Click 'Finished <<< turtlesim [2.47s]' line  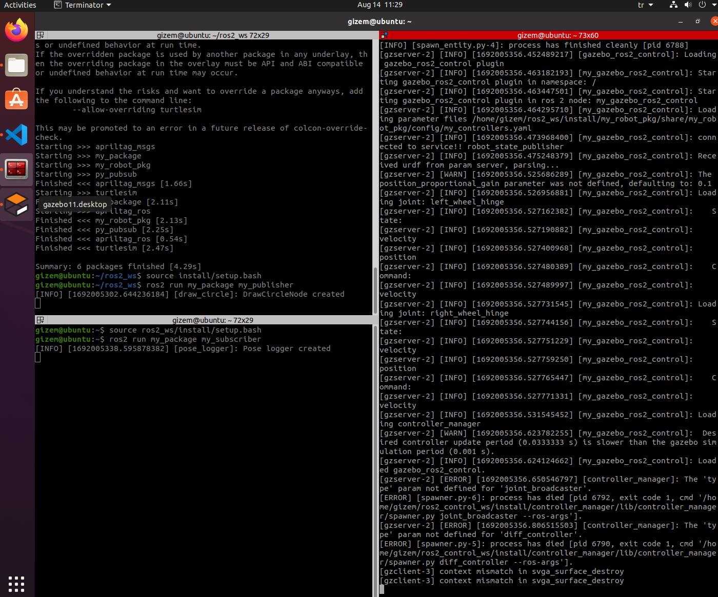tap(105, 248)
